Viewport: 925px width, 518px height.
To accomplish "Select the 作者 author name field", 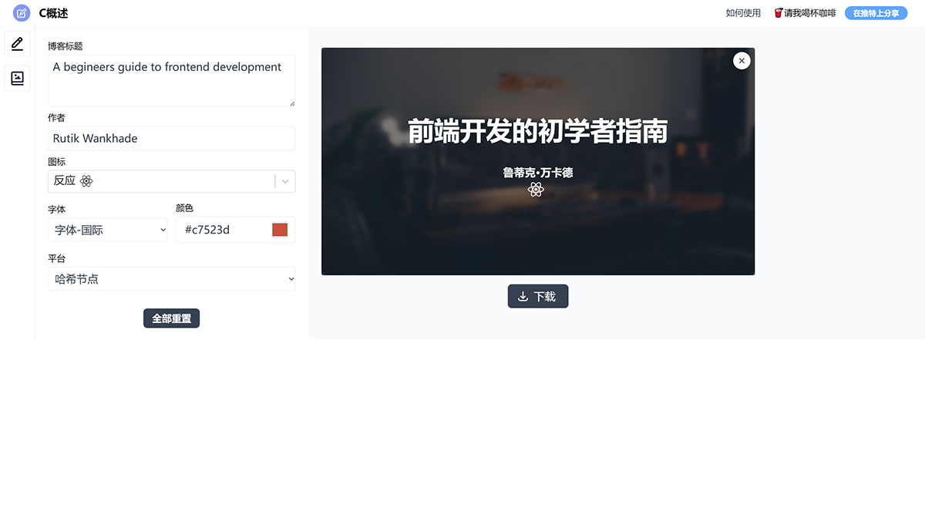I will coord(171,138).
